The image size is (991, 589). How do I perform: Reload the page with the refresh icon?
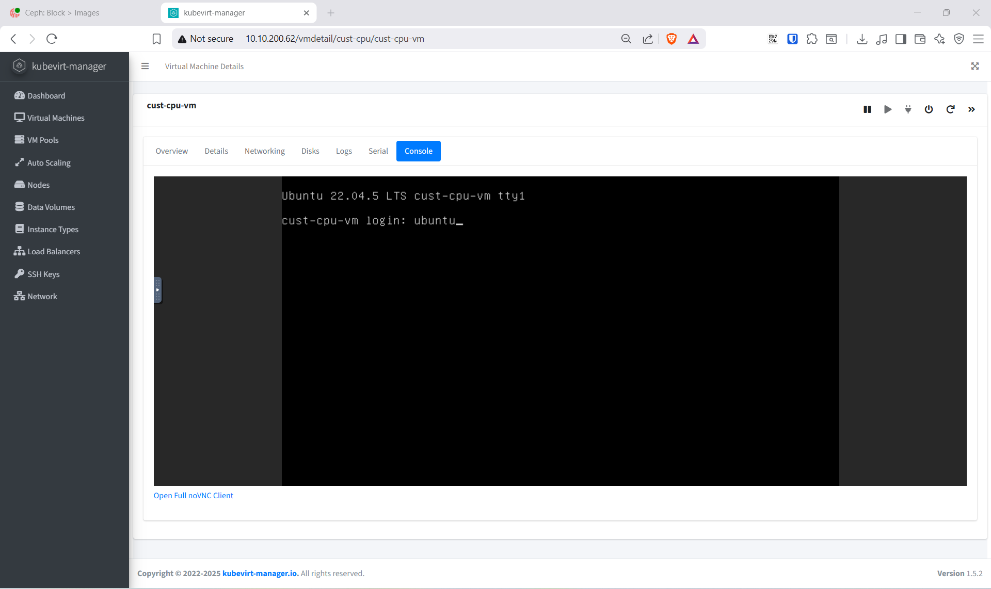[52, 39]
